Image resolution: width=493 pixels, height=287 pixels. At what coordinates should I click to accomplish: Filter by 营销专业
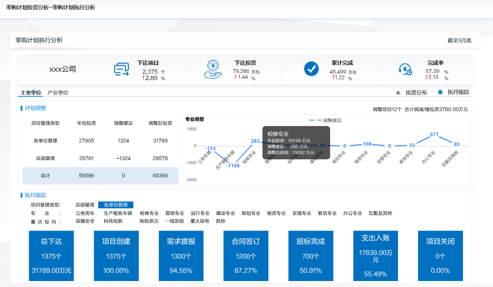pos(176,213)
